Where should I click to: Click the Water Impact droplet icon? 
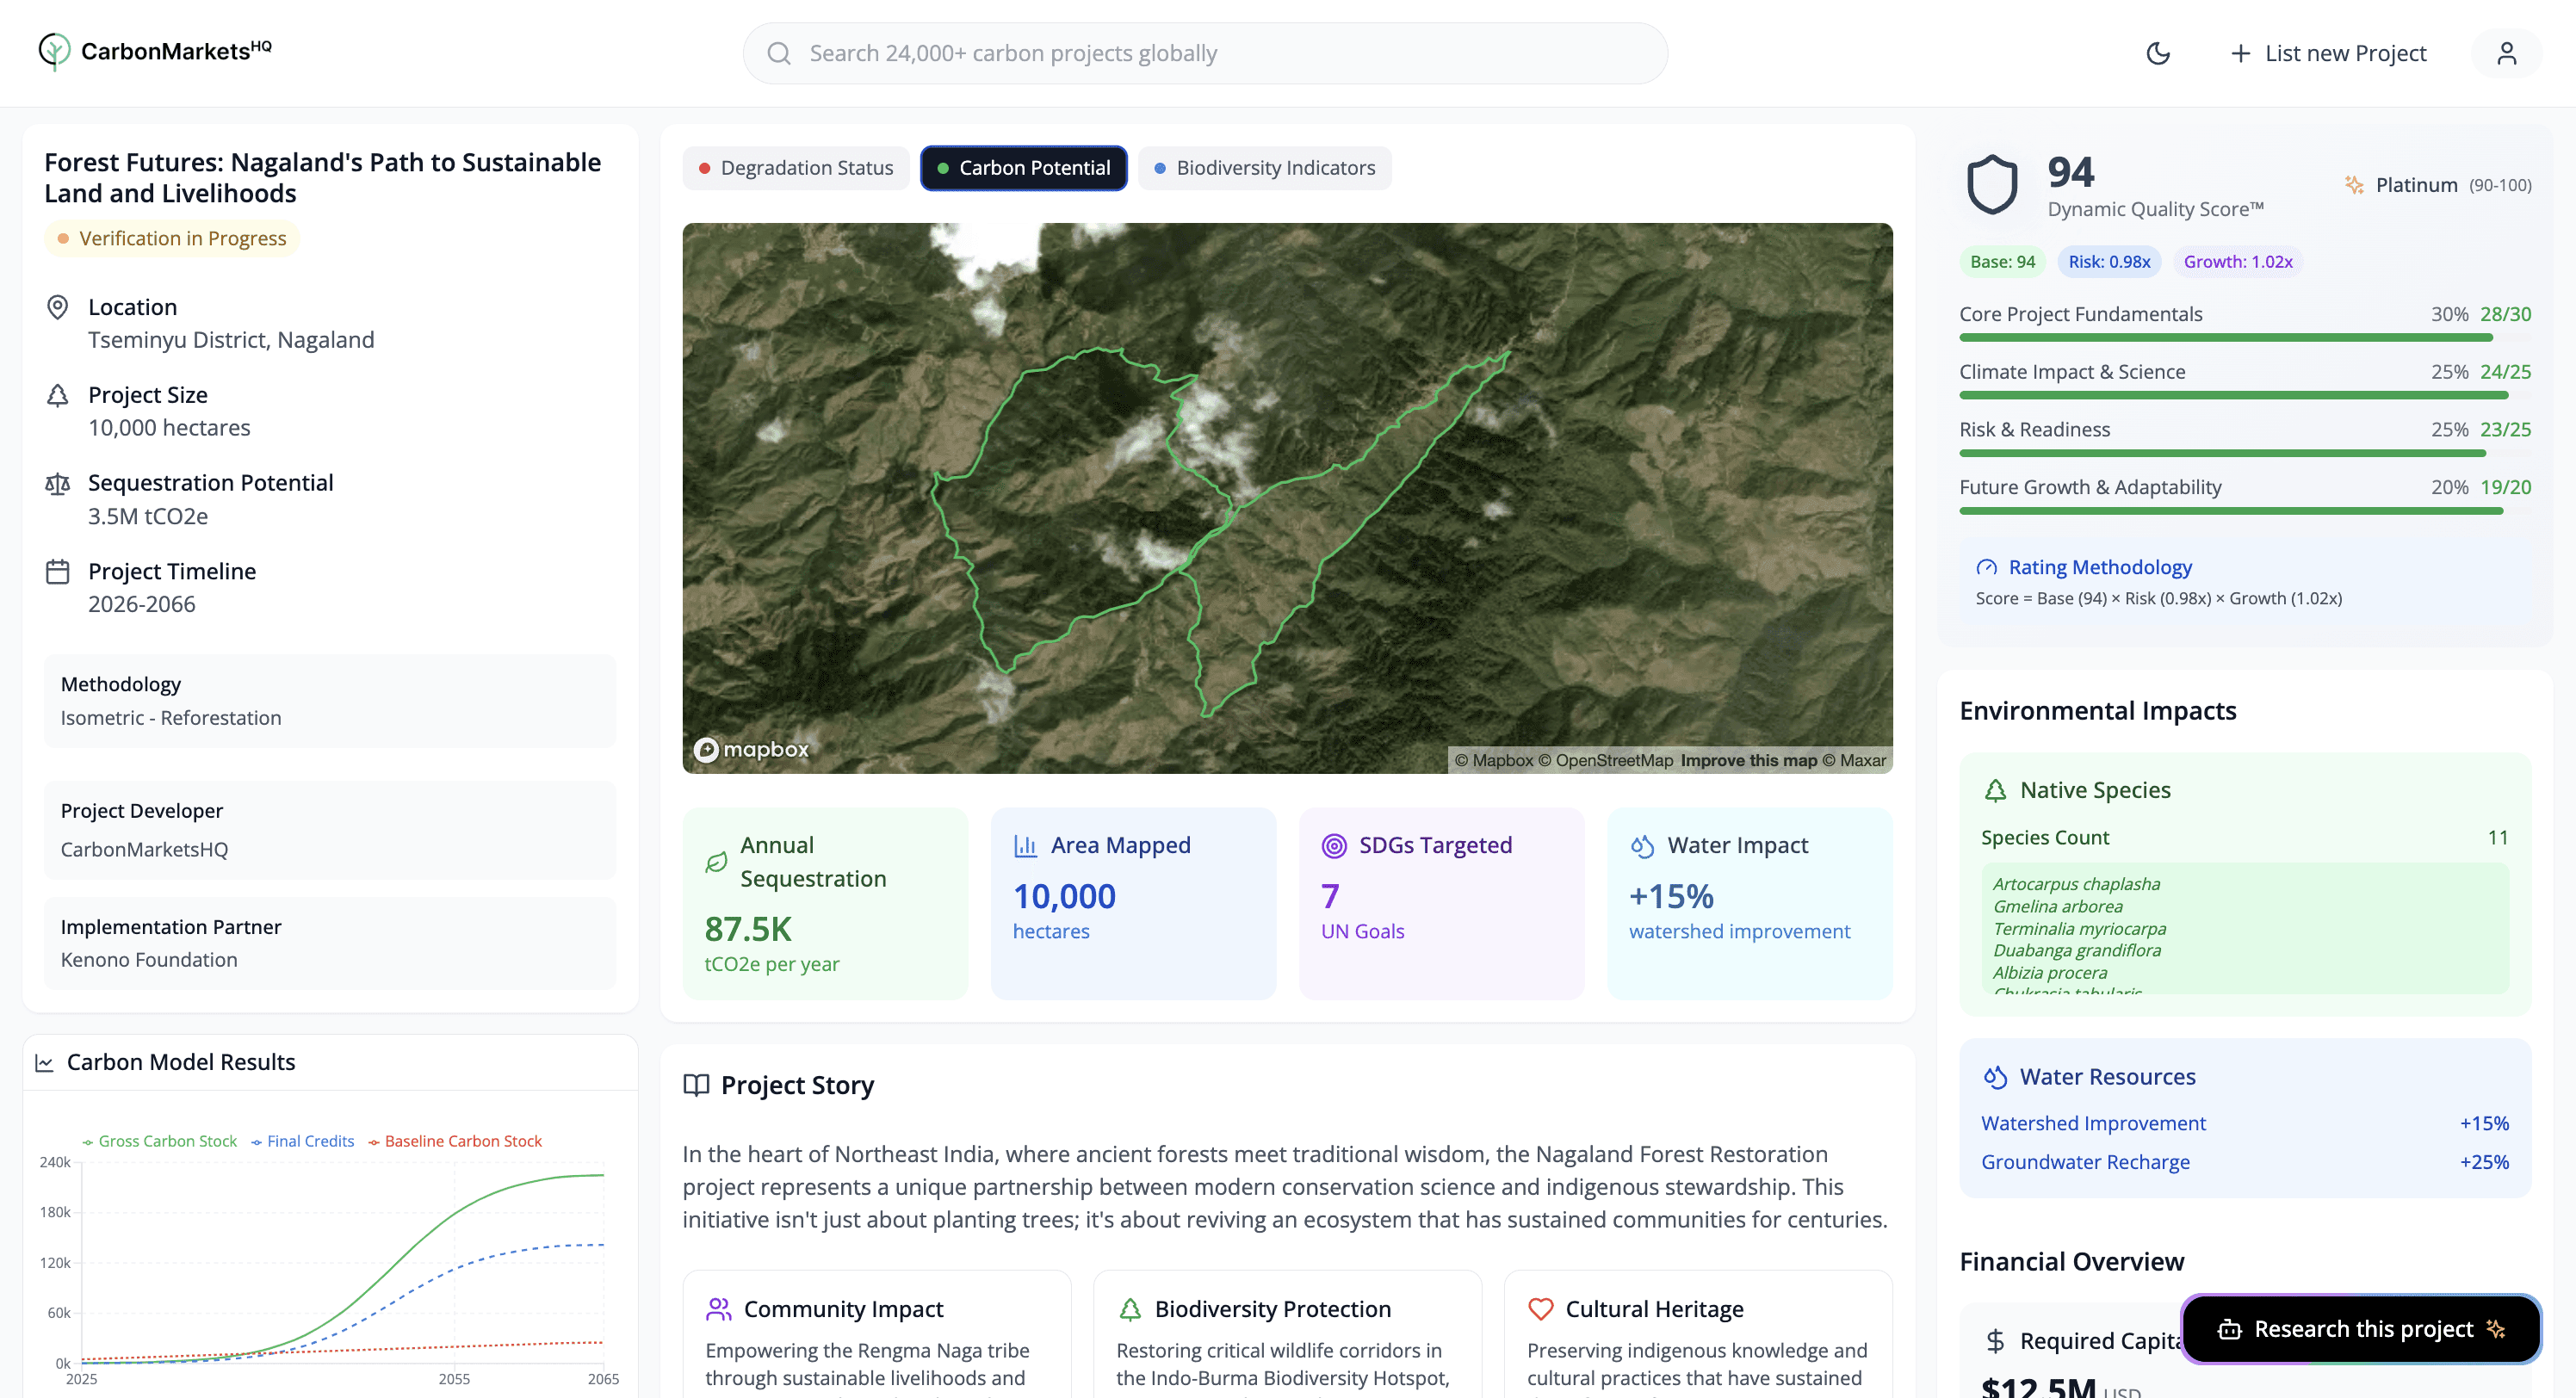click(x=1642, y=845)
